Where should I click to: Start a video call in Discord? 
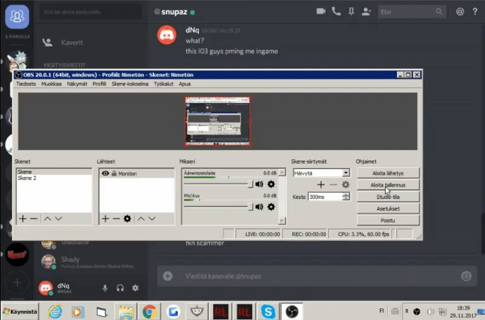[321, 12]
